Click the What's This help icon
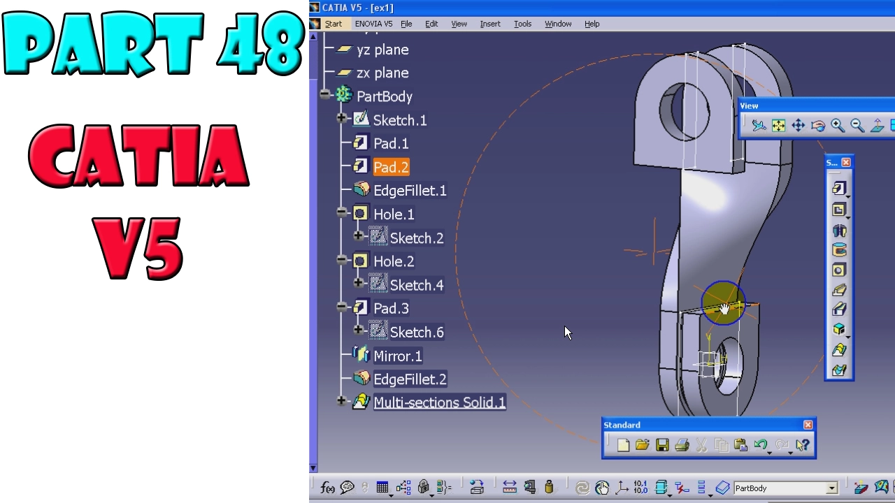The image size is (895, 503). click(x=803, y=445)
